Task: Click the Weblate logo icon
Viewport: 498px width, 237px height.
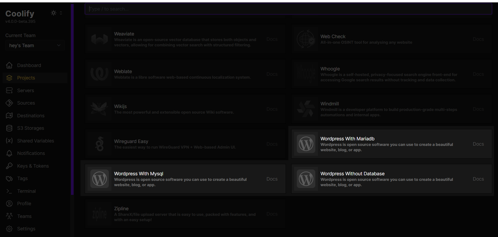Action: (100, 74)
